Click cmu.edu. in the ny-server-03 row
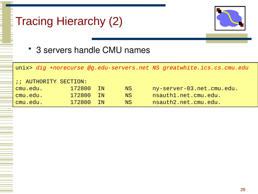The width and height of the screenshot is (258, 194). pyautogui.click(x=29, y=89)
